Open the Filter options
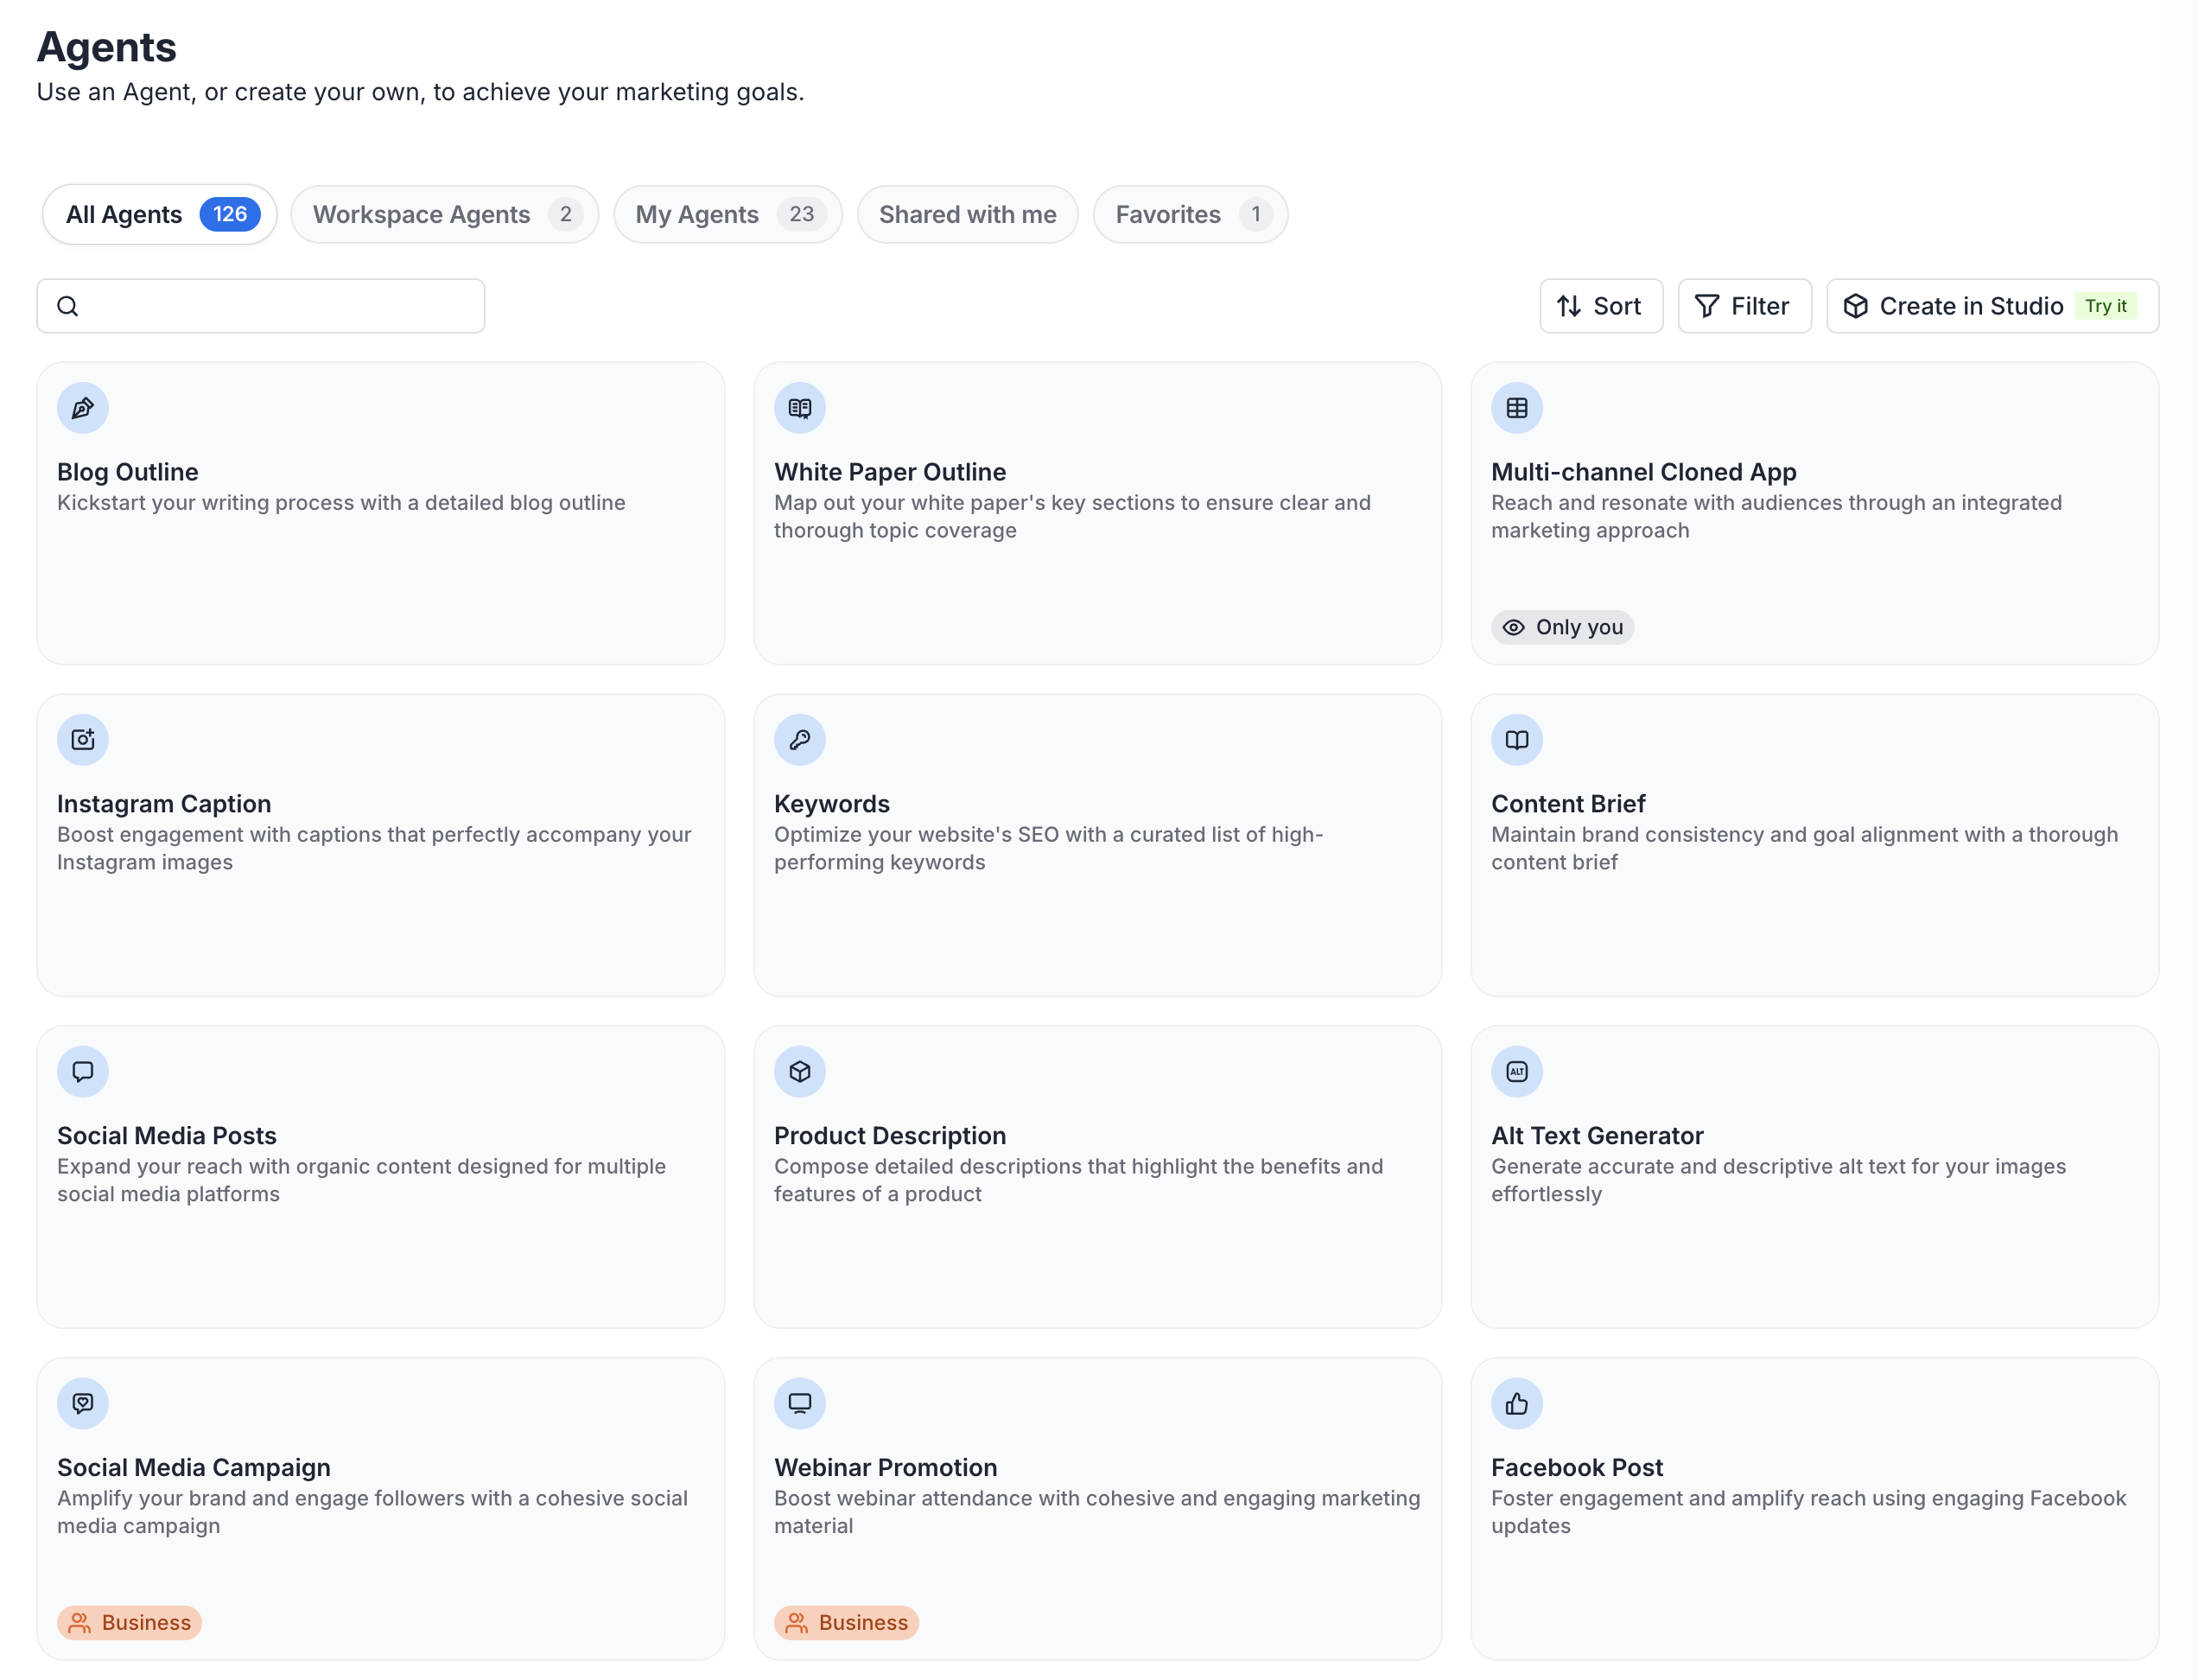The image size is (2198, 1680). click(1744, 306)
